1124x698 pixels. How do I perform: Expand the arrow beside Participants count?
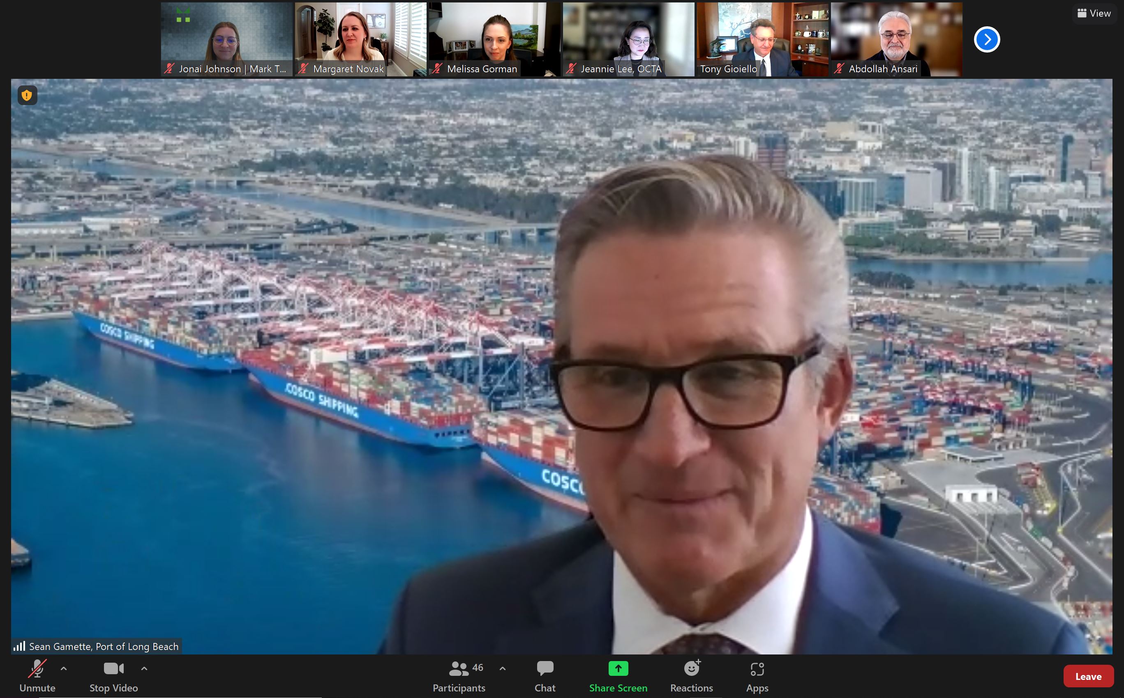503,668
